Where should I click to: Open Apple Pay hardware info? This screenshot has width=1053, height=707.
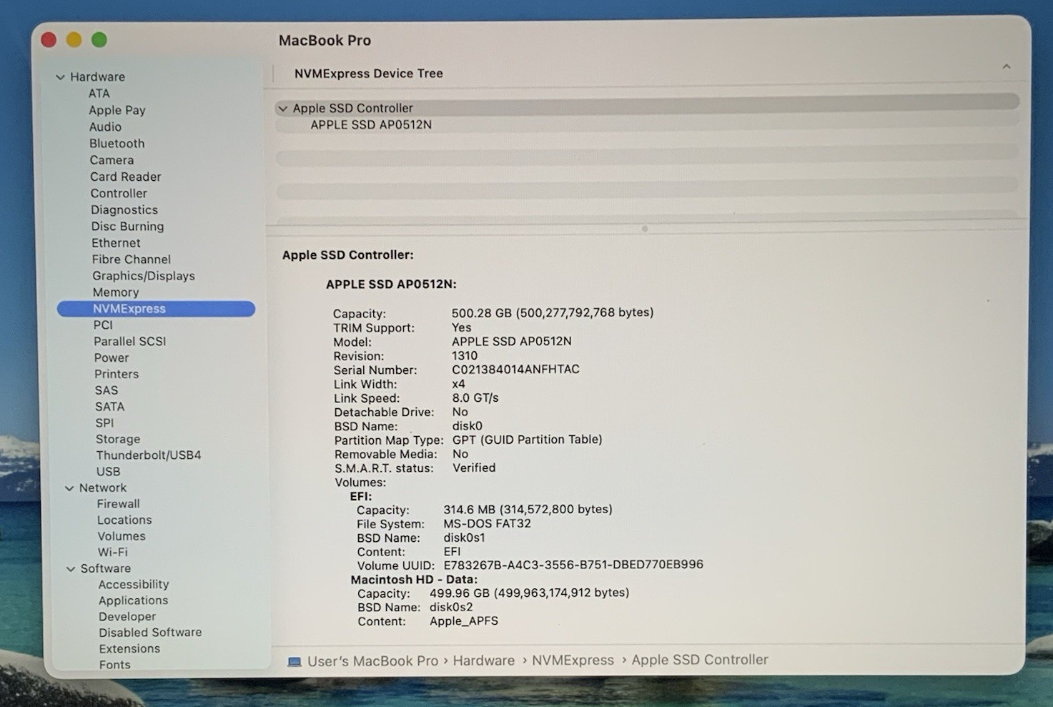[x=117, y=110]
